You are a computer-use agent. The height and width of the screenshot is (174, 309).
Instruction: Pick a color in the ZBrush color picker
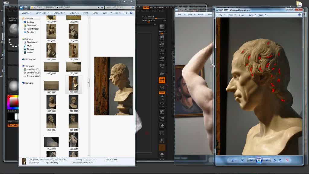[13, 102]
